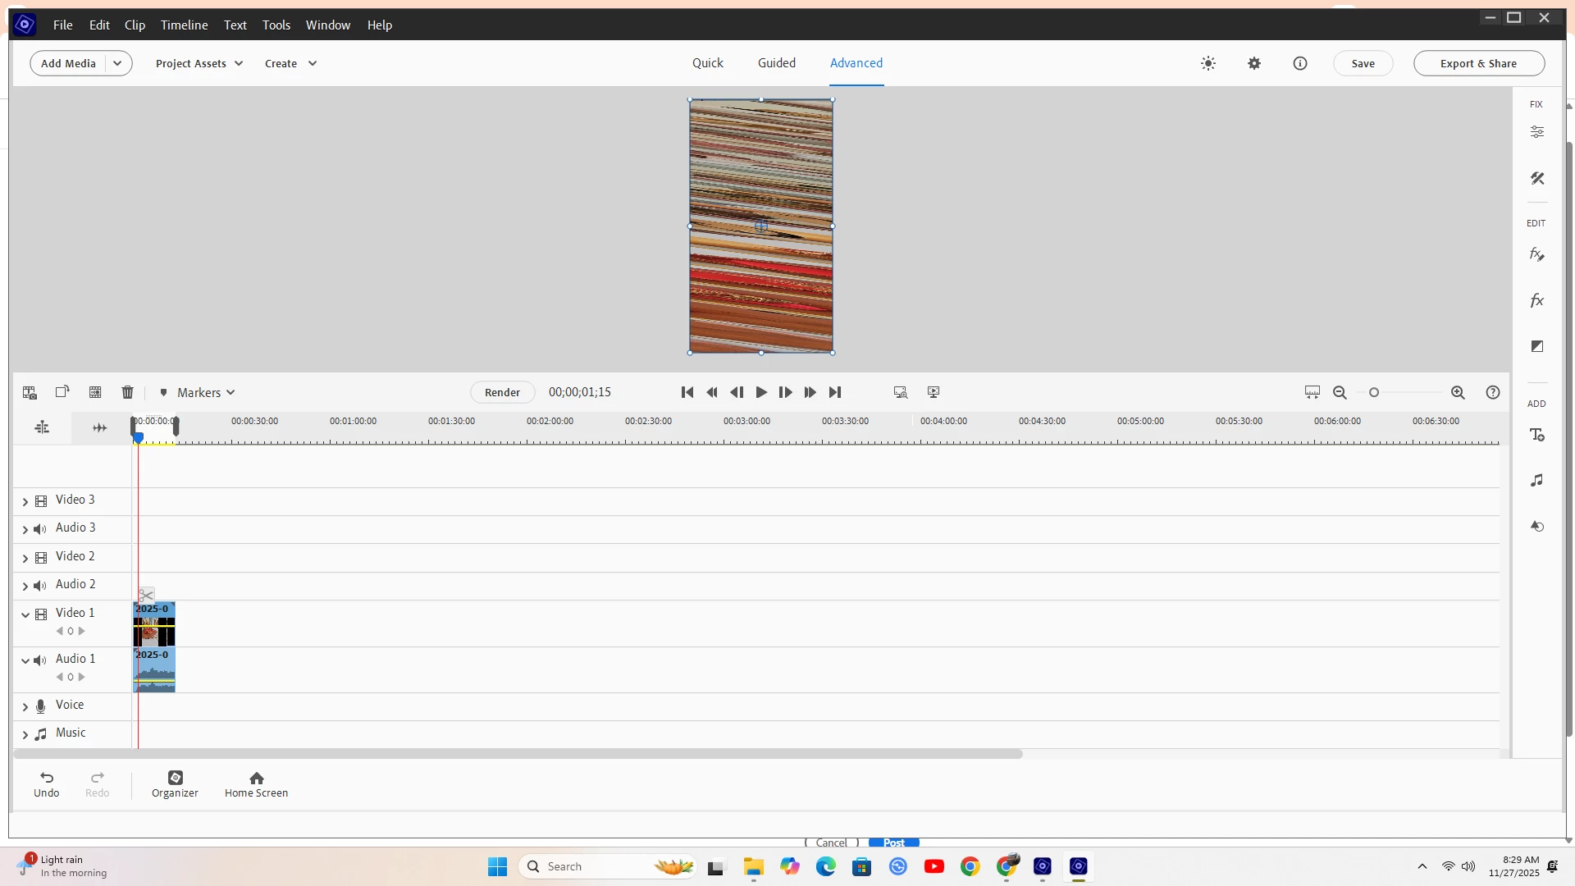The width and height of the screenshot is (1575, 886).
Task: Click the Adjustments sliders icon under FIX
Action: coord(1536,131)
